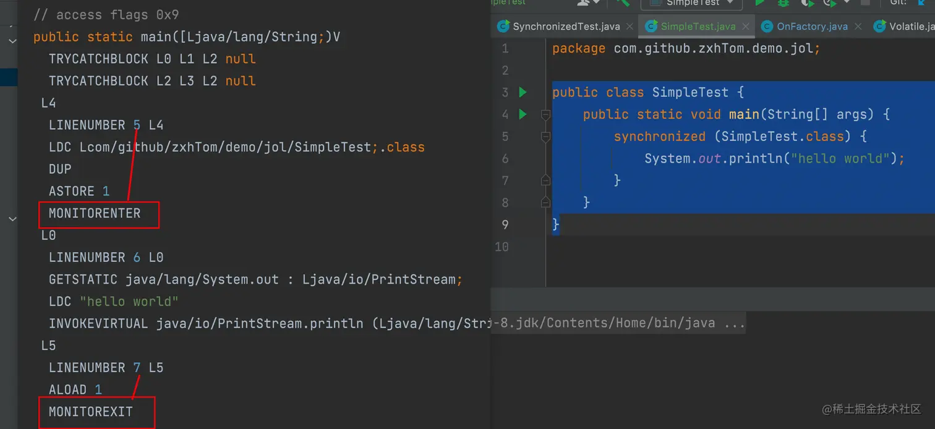The image size is (935, 429).
Task: Select the SimpleTest.java editor tab
Action: point(698,27)
